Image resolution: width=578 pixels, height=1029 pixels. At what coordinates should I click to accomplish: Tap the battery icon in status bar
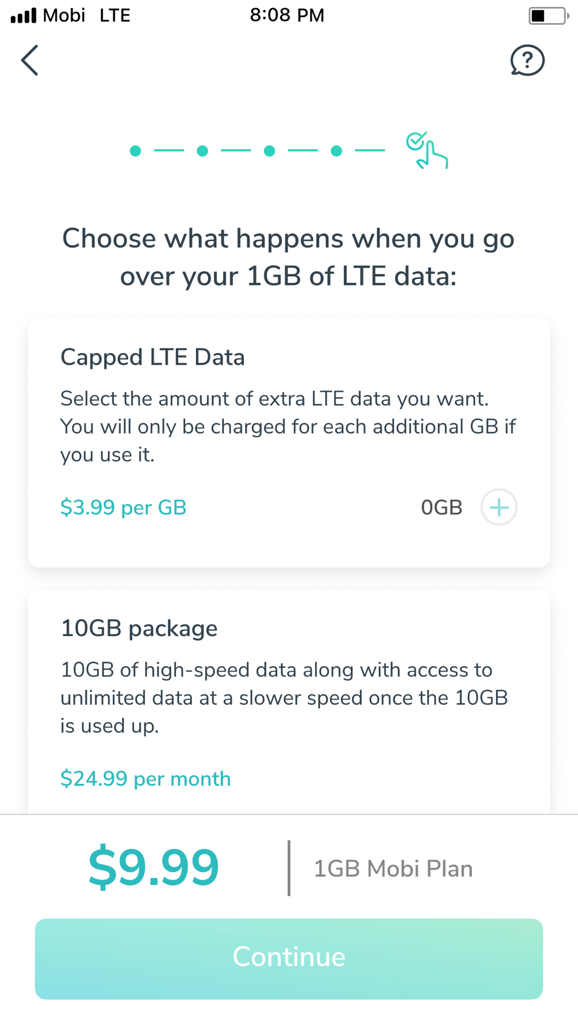pos(548,16)
